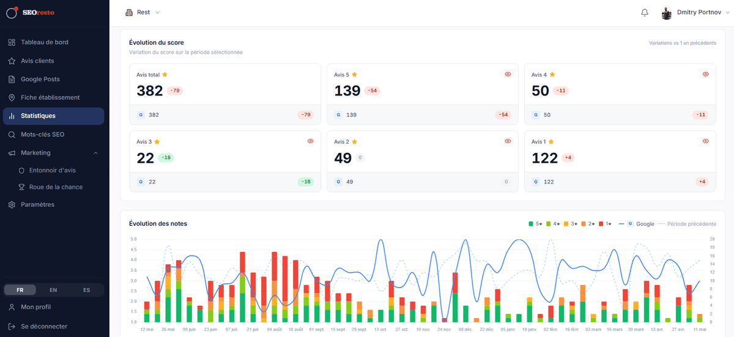Click the Mots-clés SEO search icon
The height and width of the screenshot is (337, 734).
pos(12,135)
